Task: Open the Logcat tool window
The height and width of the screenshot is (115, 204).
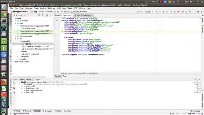Action: click(x=47, y=111)
